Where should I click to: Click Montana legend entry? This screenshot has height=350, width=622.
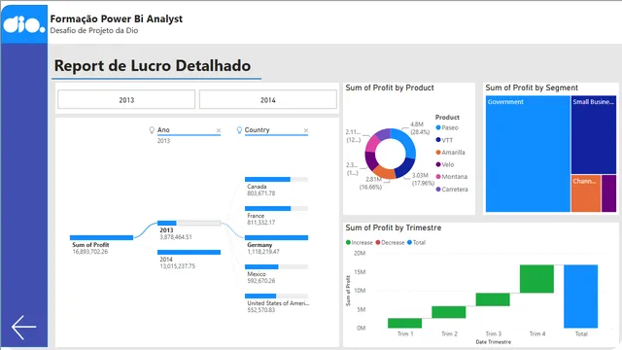tap(452, 177)
